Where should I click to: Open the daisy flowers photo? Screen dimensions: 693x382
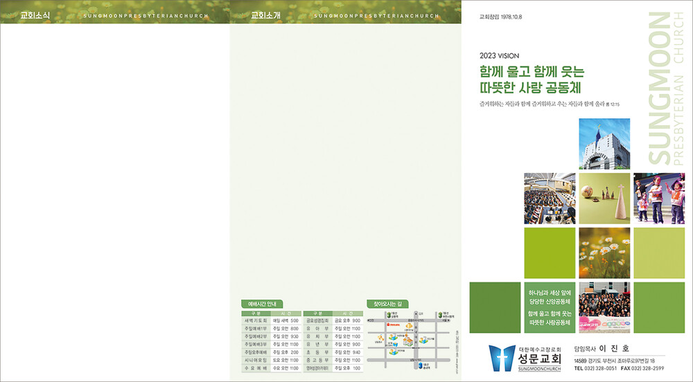point(604,253)
